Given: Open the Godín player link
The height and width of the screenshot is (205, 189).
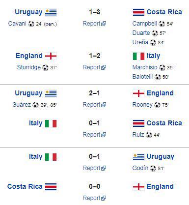Looking at the screenshot, I should tap(140, 168).
